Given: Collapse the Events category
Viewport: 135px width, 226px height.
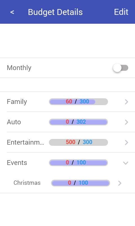Looking at the screenshot, I should [125, 163].
